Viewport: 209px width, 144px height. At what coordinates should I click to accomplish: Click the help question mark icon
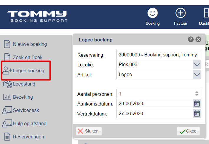191,39
